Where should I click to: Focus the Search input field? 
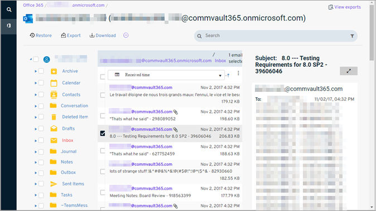coord(276,36)
